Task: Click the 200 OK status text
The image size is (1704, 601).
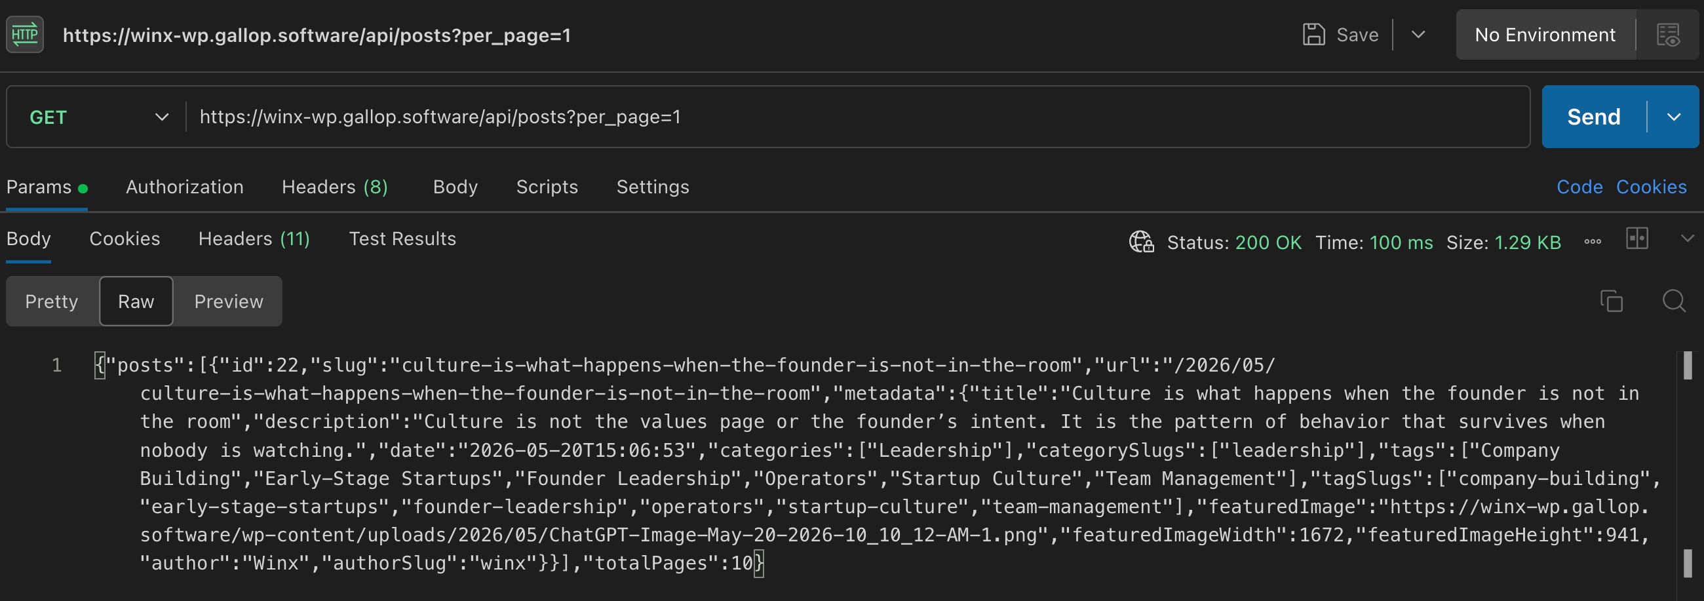Action: pyautogui.click(x=1268, y=242)
